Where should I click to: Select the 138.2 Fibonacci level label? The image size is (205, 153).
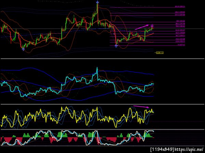(180, 12)
